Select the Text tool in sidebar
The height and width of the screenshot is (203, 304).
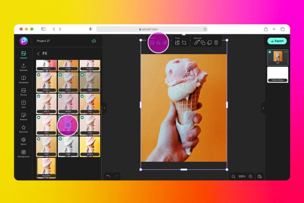[23, 104]
